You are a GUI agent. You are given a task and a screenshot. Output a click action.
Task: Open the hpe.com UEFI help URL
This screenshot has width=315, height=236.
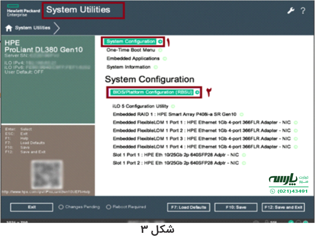click(46, 192)
